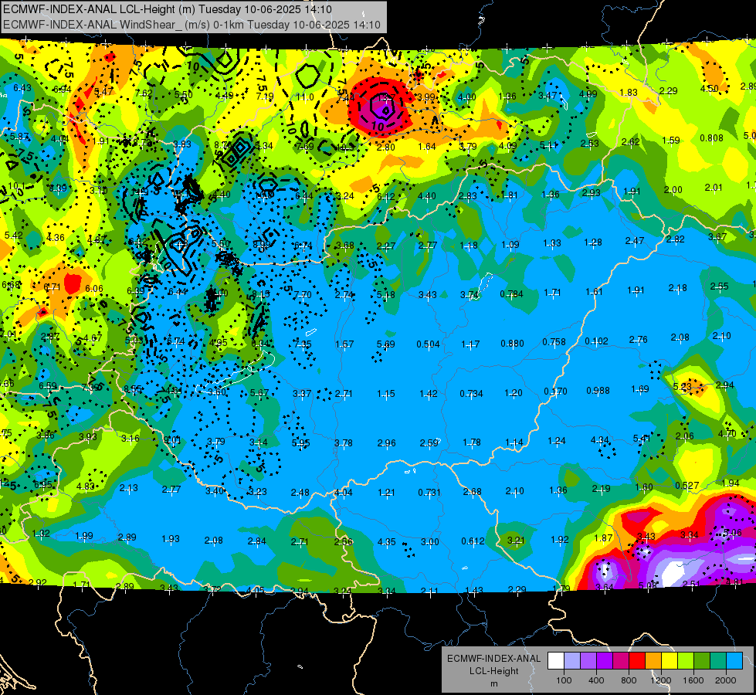The height and width of the screenshot is (695, 756).
Task: Click the 0.527 wind shear value
Action: pos(687,485)
